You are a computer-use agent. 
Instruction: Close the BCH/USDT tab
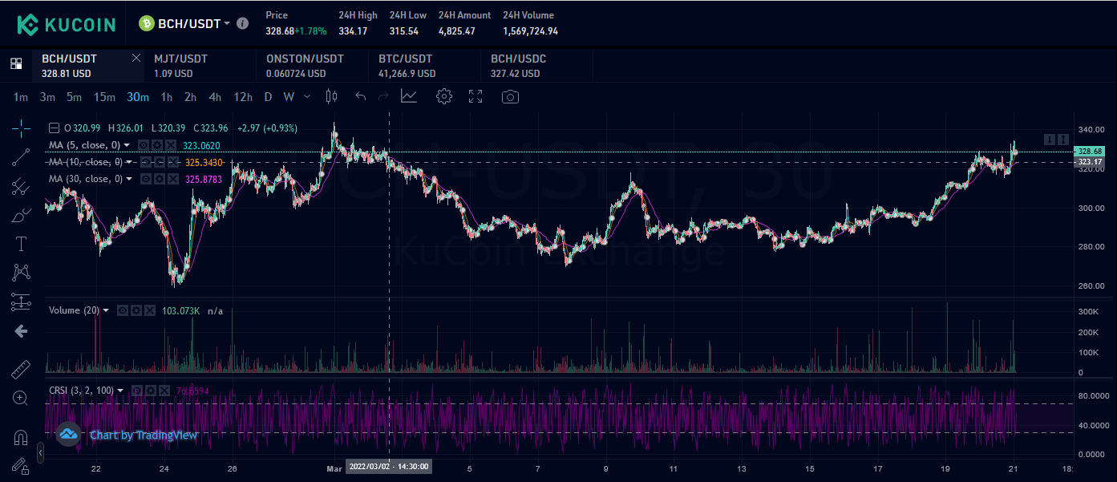(x=136, y=58)
